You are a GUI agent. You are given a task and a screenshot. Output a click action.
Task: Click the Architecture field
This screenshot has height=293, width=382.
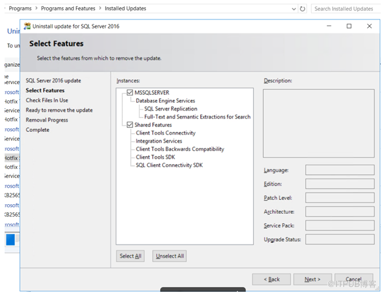(x=340, y=212)
